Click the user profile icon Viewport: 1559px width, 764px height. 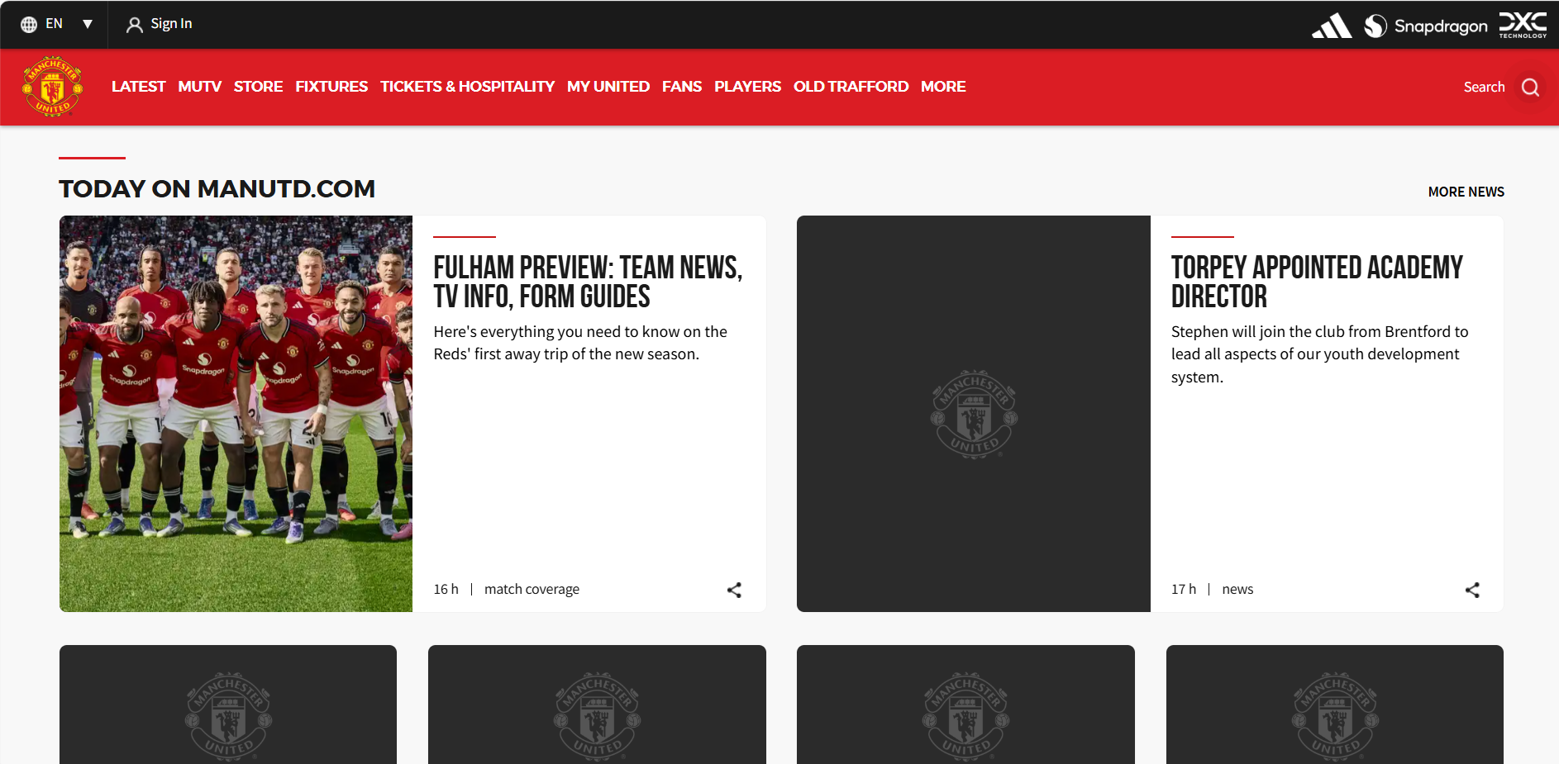pos(134,25)
